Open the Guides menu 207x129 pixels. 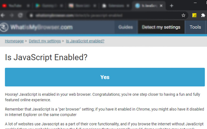[x=125, y=27]
